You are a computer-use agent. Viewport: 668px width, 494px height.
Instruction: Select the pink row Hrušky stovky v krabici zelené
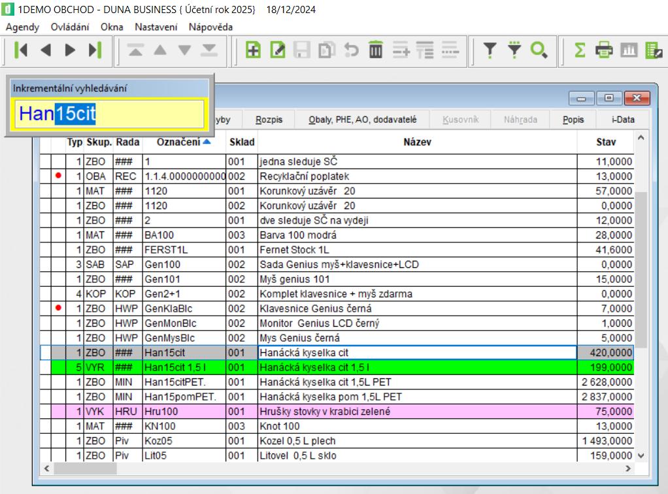337,412
